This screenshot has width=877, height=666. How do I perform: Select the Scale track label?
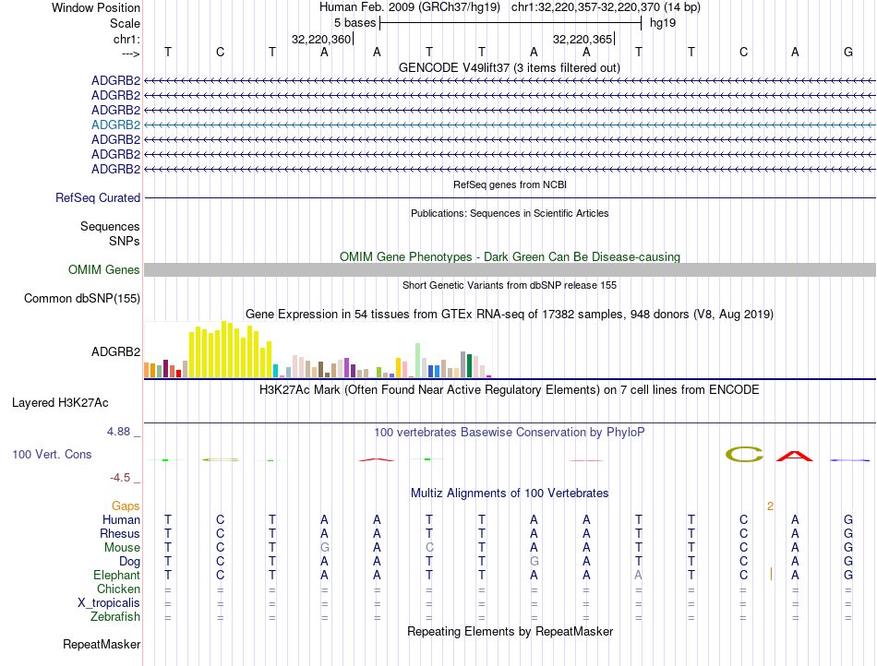click(125, 23)
